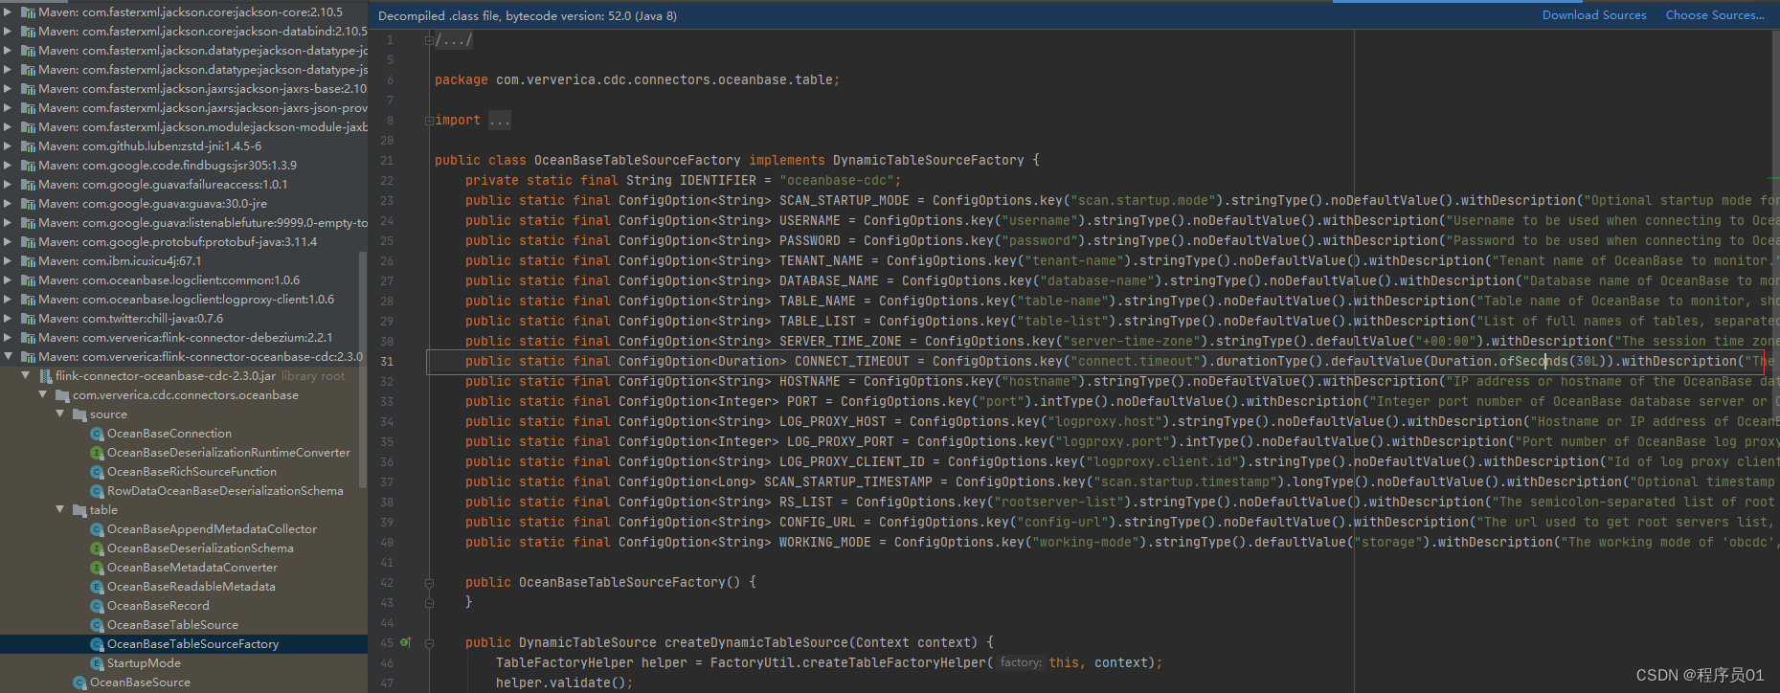Click the source package folder icon
Viewport: 1780px width, 693px height.
[x=79, y=414]
